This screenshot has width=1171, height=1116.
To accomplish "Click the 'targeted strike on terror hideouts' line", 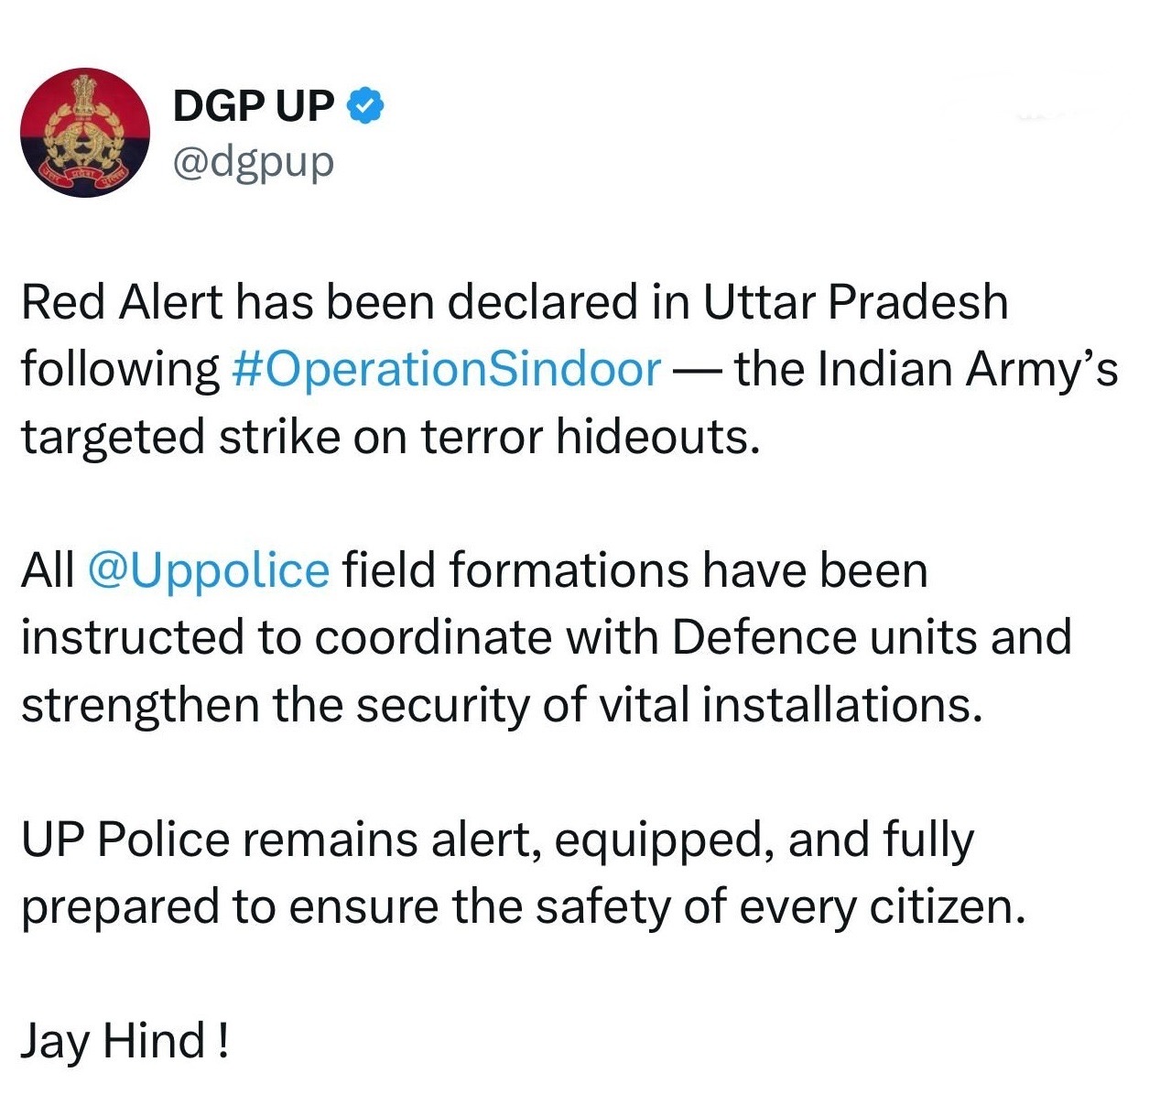I will [x=391, y=437].
